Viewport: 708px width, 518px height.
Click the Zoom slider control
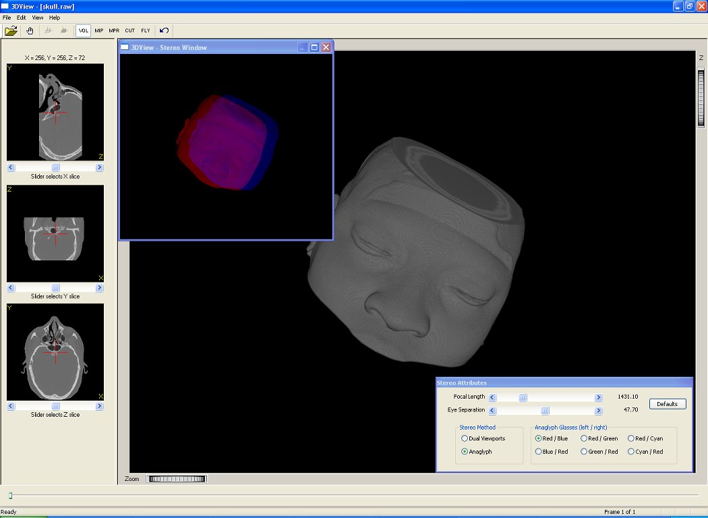(x=177, y=479)
